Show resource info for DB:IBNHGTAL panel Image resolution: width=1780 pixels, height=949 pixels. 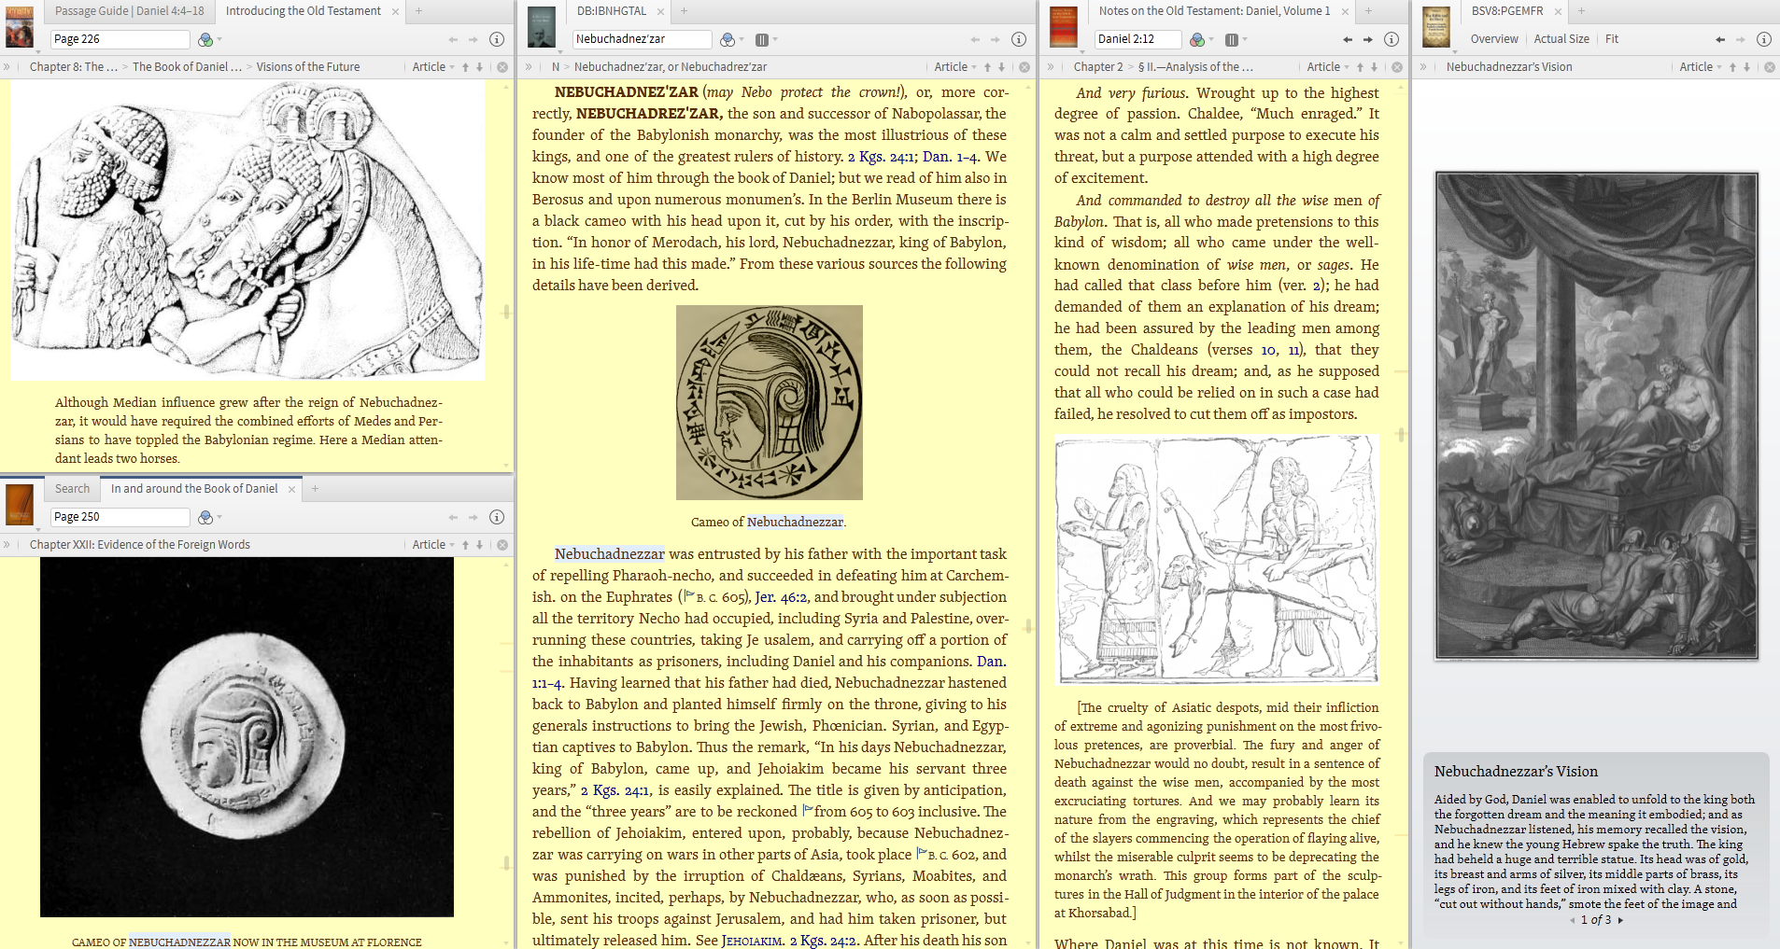coord(1019,39)
